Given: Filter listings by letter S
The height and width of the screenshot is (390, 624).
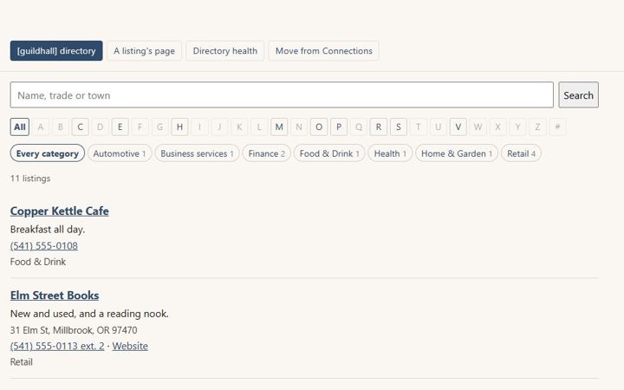Looking at the screenshot, I should click(x=399, y=127).
